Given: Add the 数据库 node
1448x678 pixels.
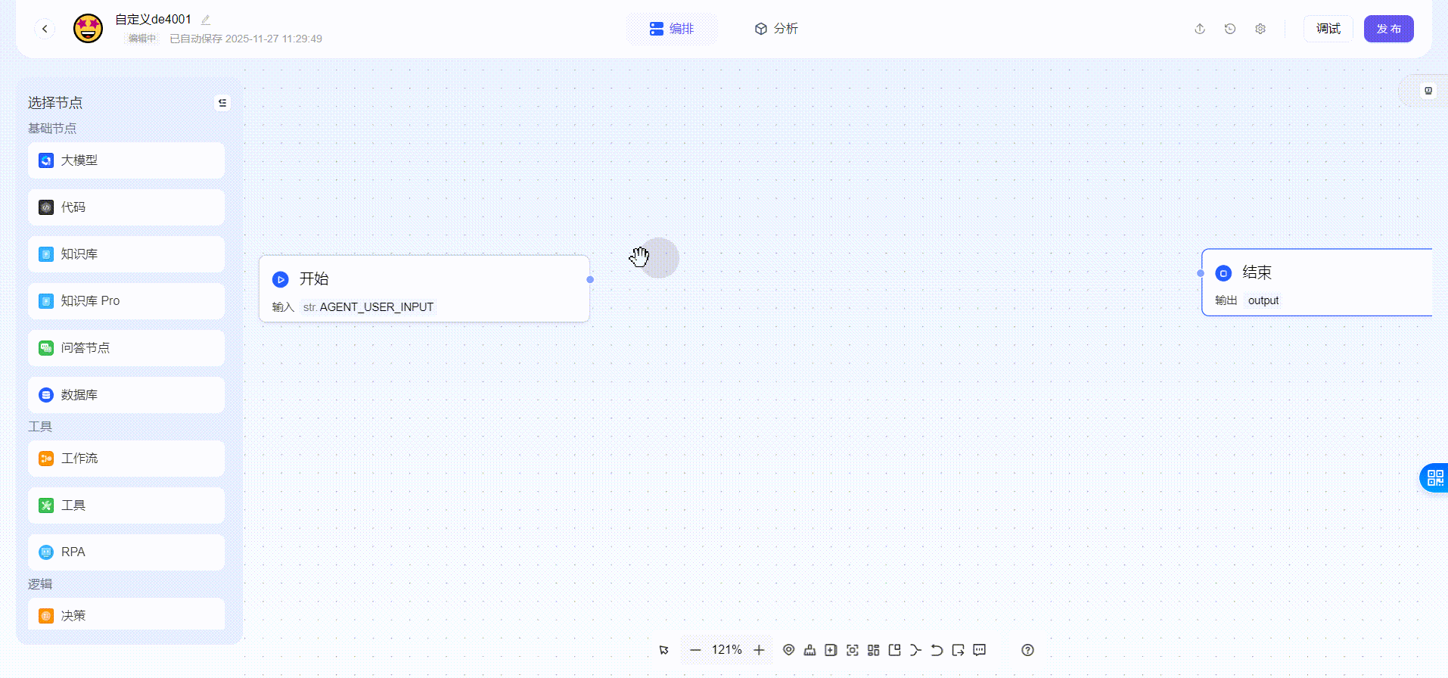Looking at the screenshot, I should [126, 395].
